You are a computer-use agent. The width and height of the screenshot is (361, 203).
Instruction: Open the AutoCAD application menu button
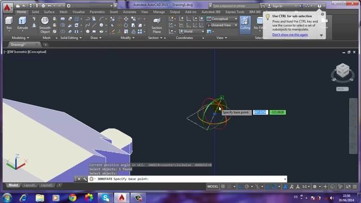pos(7,7)
